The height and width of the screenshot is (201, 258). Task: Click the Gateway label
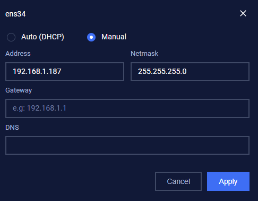click(19, 90)
